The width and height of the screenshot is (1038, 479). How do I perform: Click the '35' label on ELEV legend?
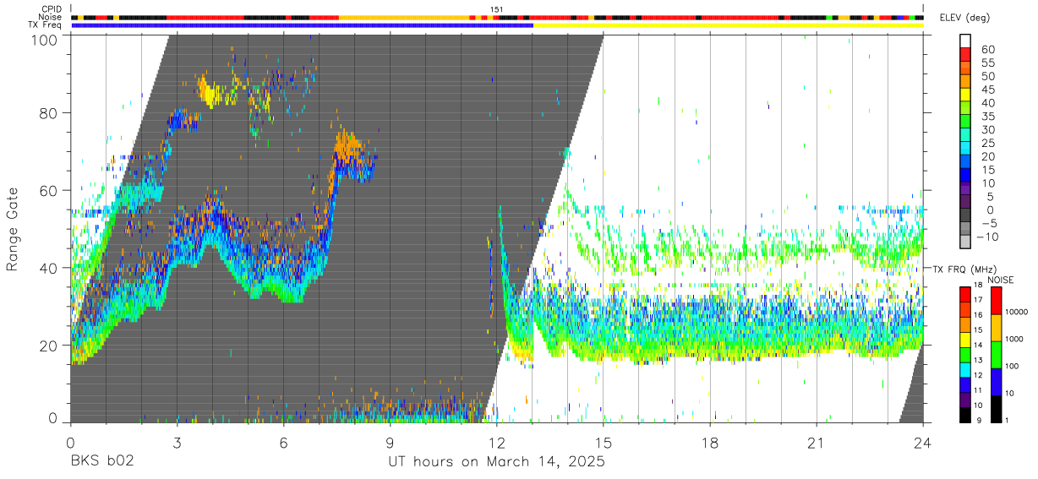click(x=987, y=117)
